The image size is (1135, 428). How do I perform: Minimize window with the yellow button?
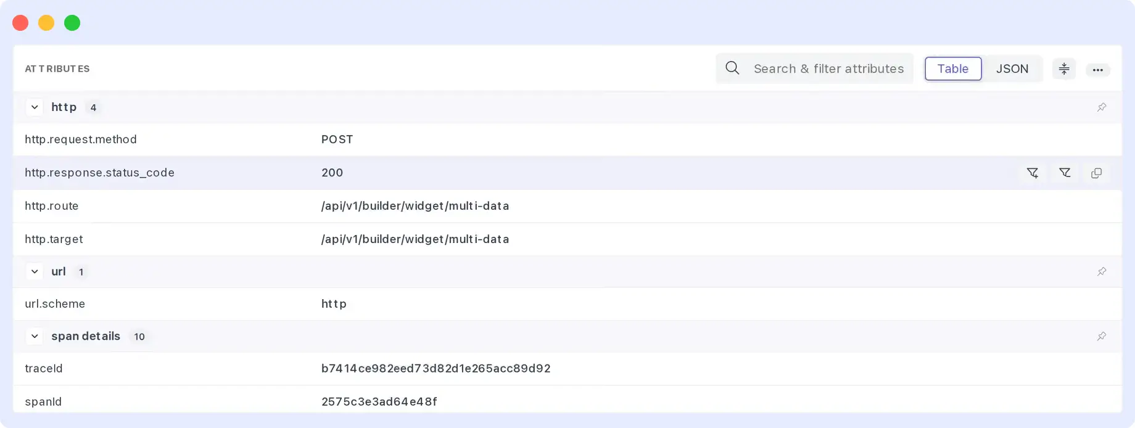pos(46,23)
